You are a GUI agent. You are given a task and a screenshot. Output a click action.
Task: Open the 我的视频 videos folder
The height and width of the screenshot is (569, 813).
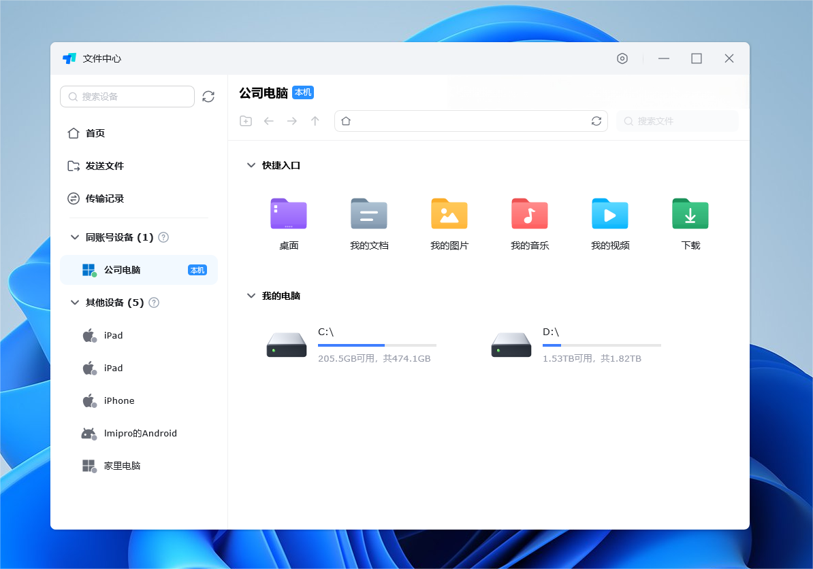pyautogui.click(x=610, y=214)
